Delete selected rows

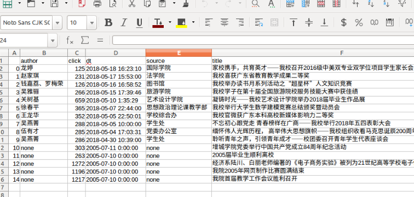pos(321,3)
